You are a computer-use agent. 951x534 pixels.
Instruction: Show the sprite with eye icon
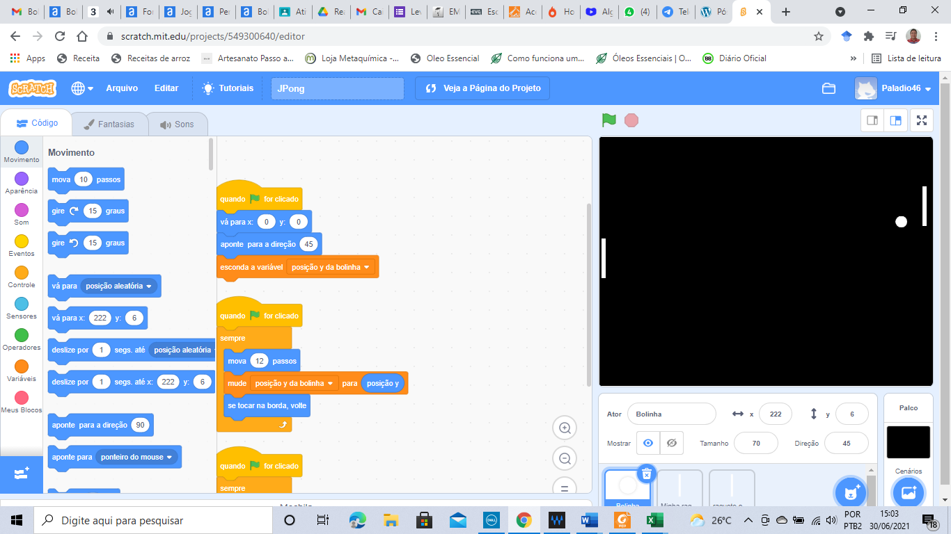(x=648, y=443)
